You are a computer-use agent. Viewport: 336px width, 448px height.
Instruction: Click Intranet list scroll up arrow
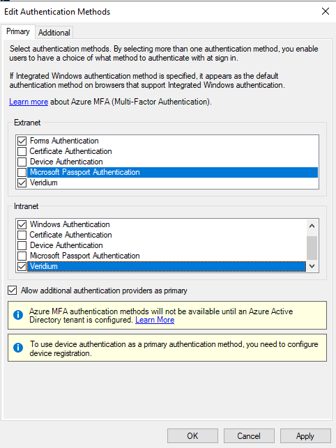click(312, 226)
